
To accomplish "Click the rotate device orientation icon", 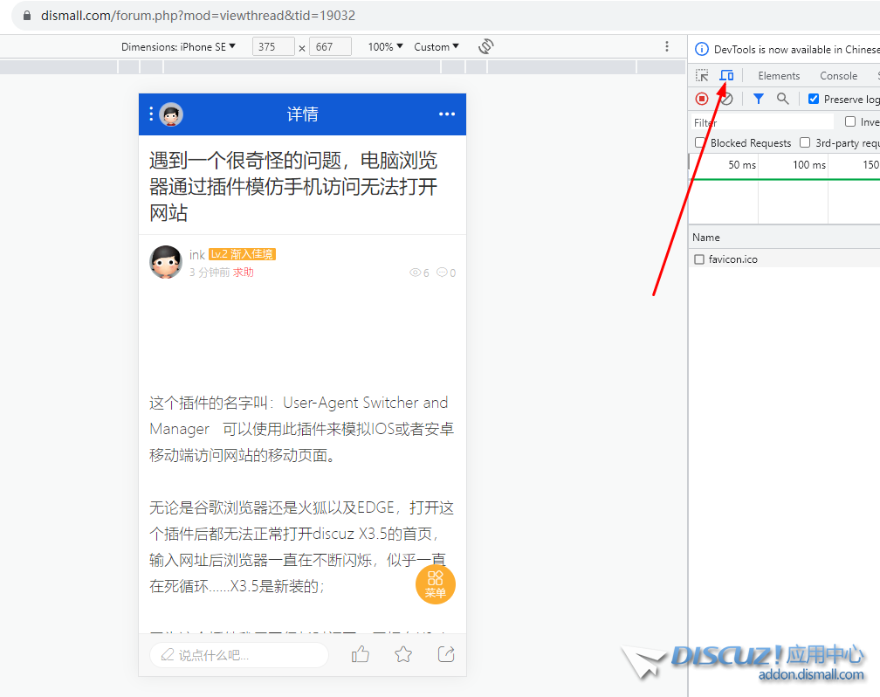I will [x=486, y=46].
